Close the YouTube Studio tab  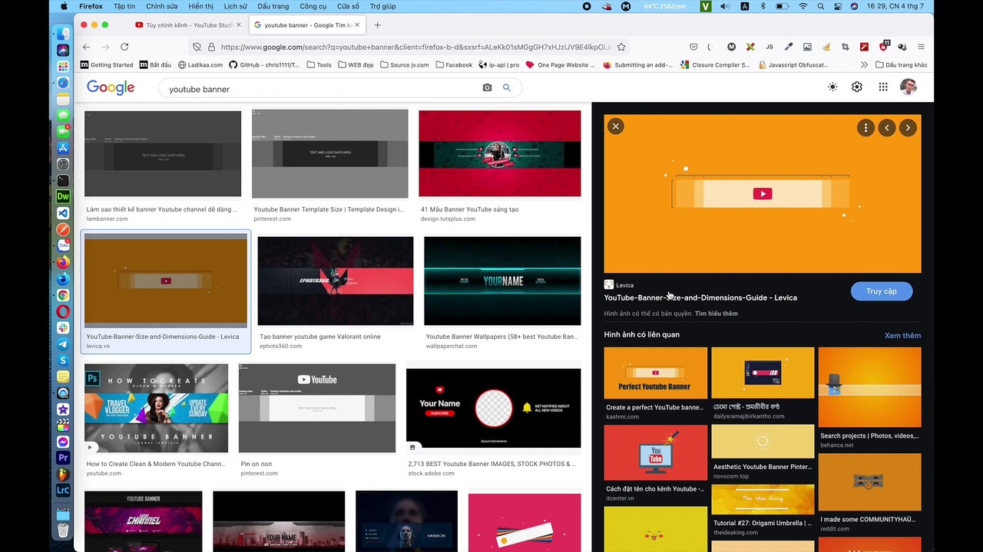pyautogui.click(x=238, y=25)
